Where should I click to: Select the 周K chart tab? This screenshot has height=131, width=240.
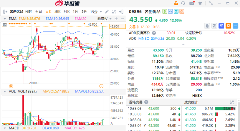click(x=57, y=12)
